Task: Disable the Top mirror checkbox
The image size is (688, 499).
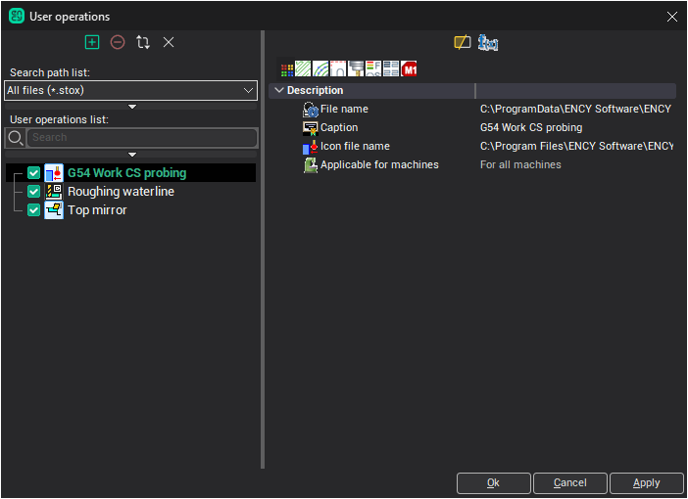Action: click(34, 210)
